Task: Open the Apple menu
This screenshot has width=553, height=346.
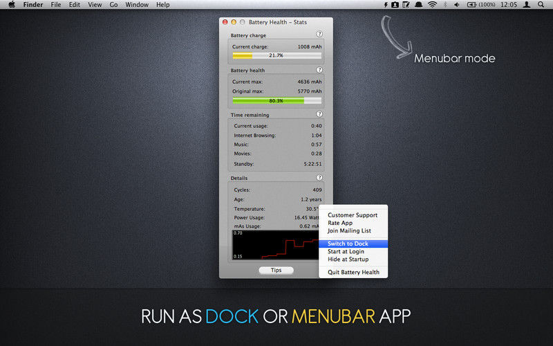Action: pos(12,5)
